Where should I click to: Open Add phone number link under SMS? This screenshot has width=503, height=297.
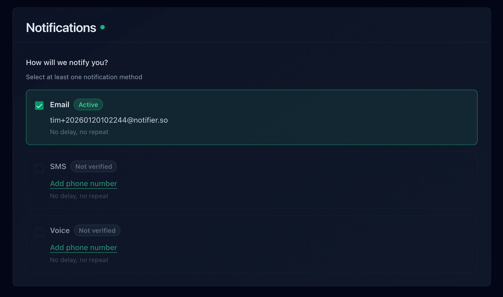pyautogui.click(x=84, y=184)
